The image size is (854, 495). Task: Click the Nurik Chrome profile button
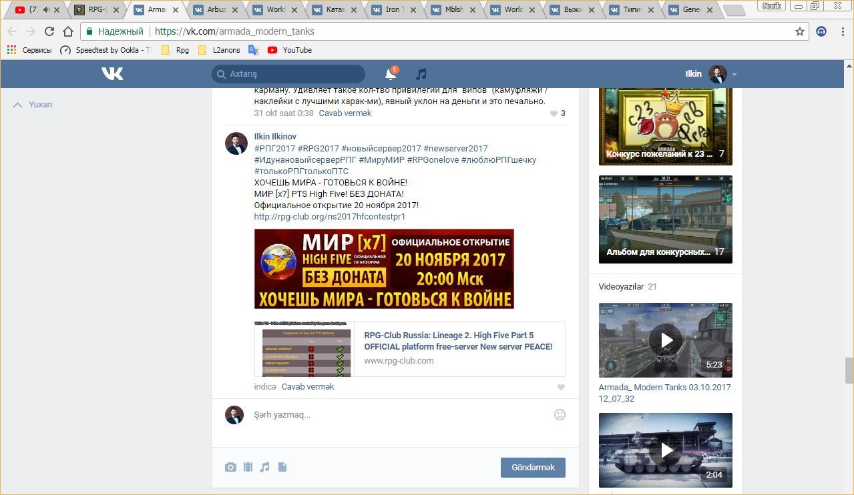772,5
